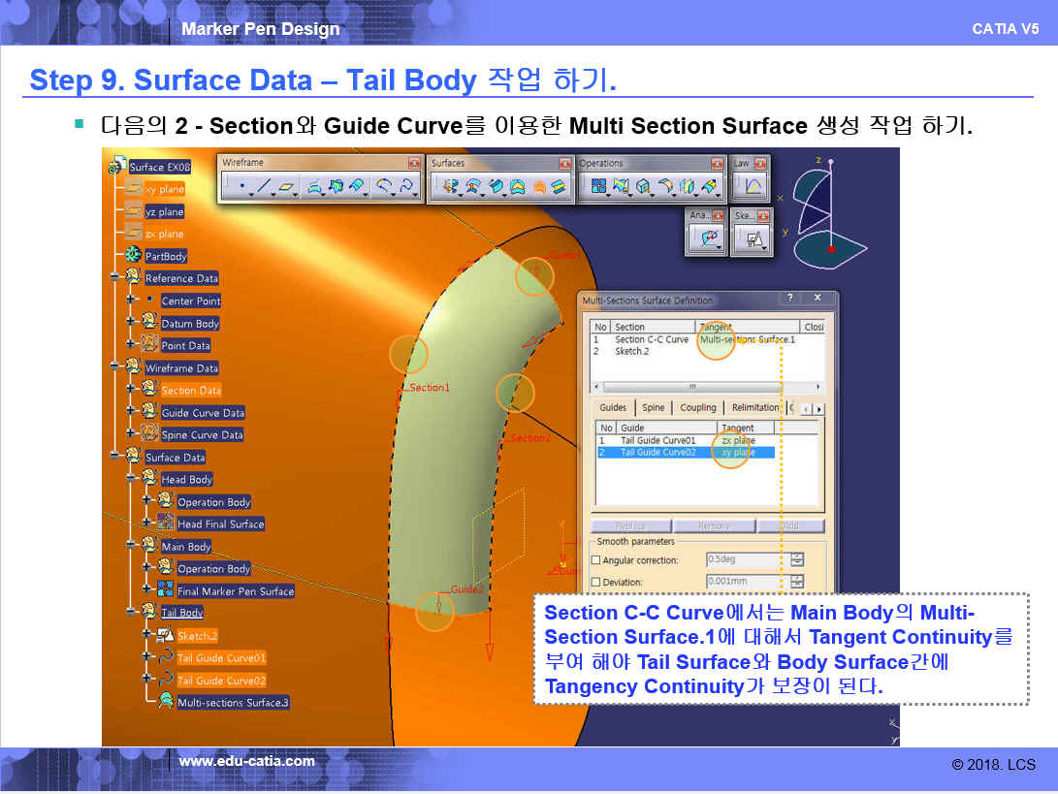Screen dimensions: 1058x794
Task: Enable the Angular correction checkbox
Action: (596, 560)
